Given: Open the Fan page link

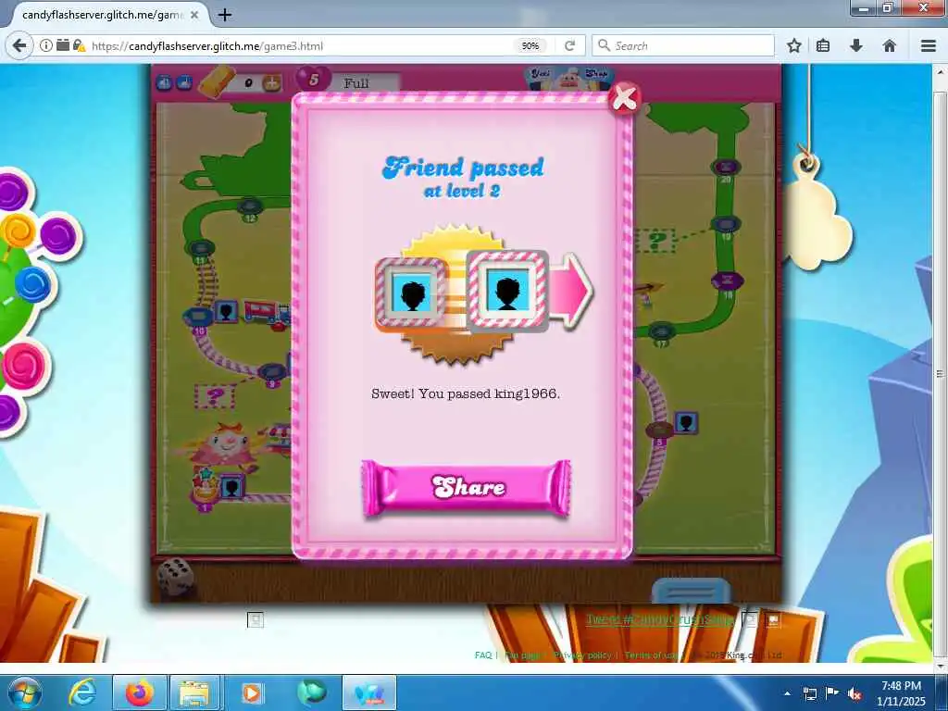Looking at the screenshot, I should [523, 655].
